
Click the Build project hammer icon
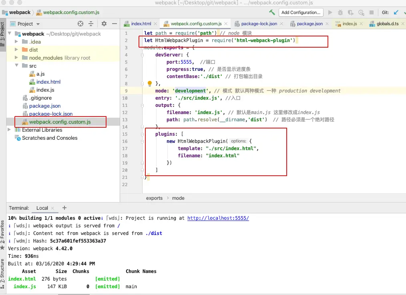point(272,12)
